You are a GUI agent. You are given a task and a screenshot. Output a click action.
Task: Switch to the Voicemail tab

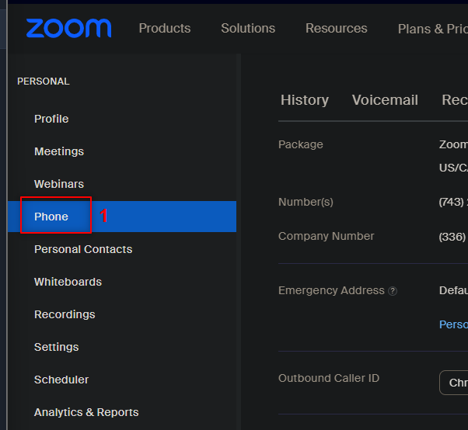[385, 100]
